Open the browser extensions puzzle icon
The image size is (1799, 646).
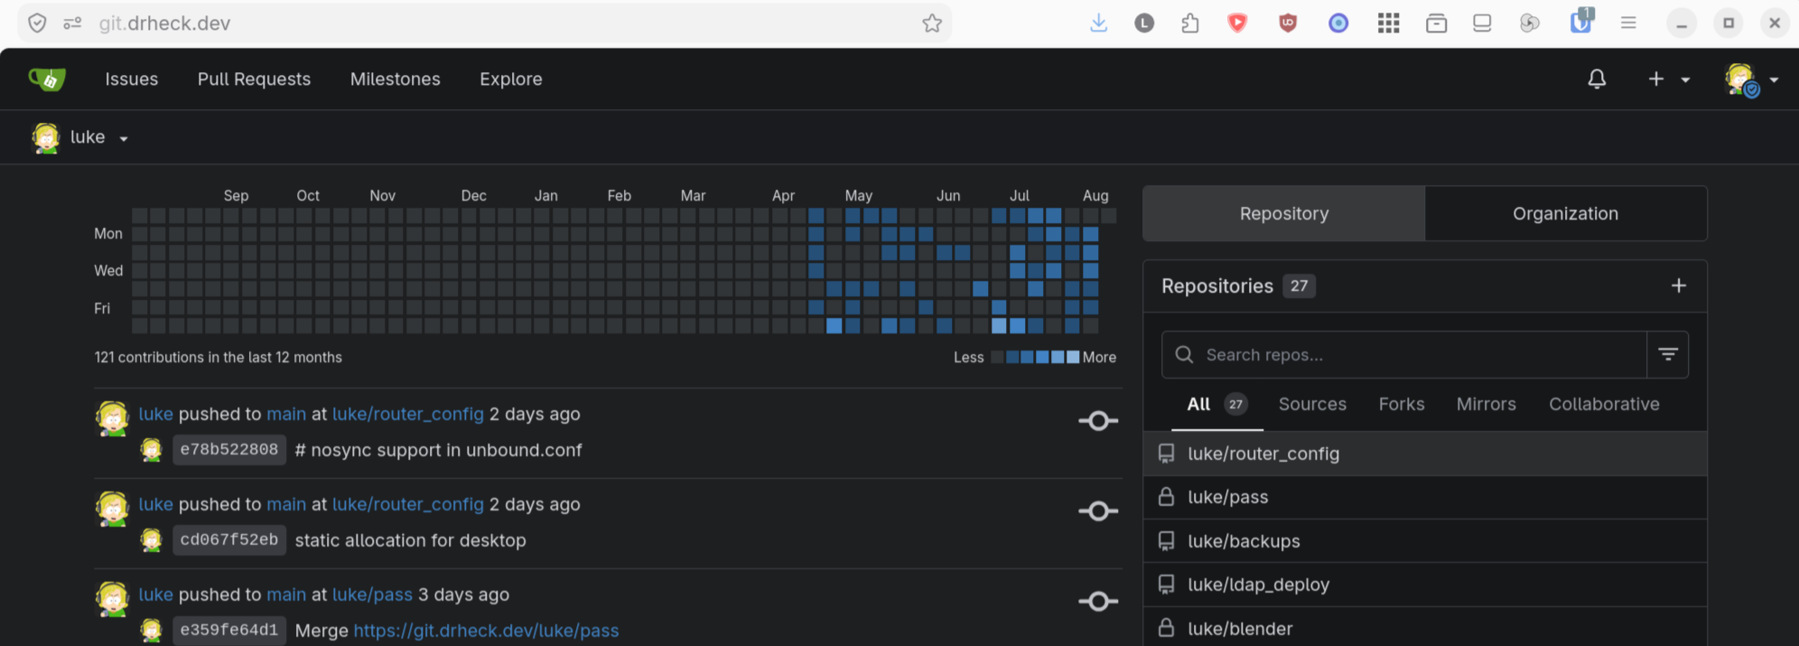click(1190, 23)
